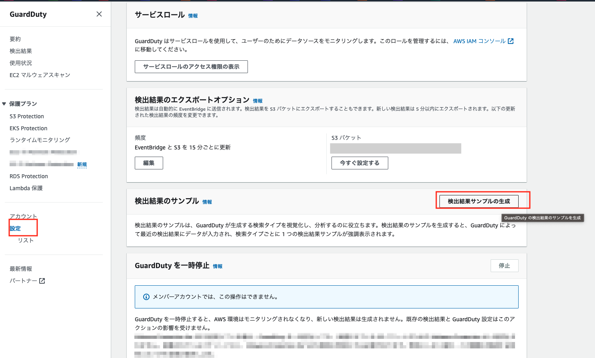Click the info icon in member account notice
The image size is (595, 358).
[146, 297]
